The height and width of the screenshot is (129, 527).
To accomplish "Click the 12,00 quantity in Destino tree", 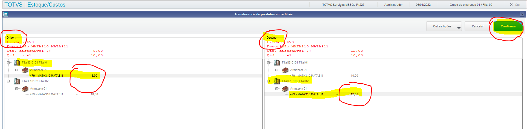I will pos(354,94).
